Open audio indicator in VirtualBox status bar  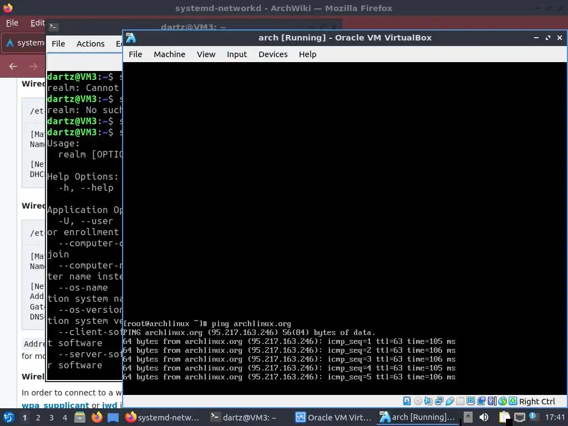[428, 401]
